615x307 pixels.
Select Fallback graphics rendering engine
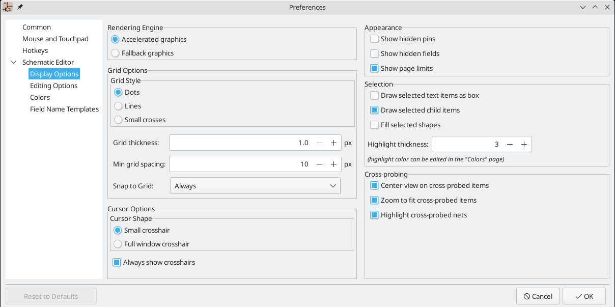click(116, 53)
